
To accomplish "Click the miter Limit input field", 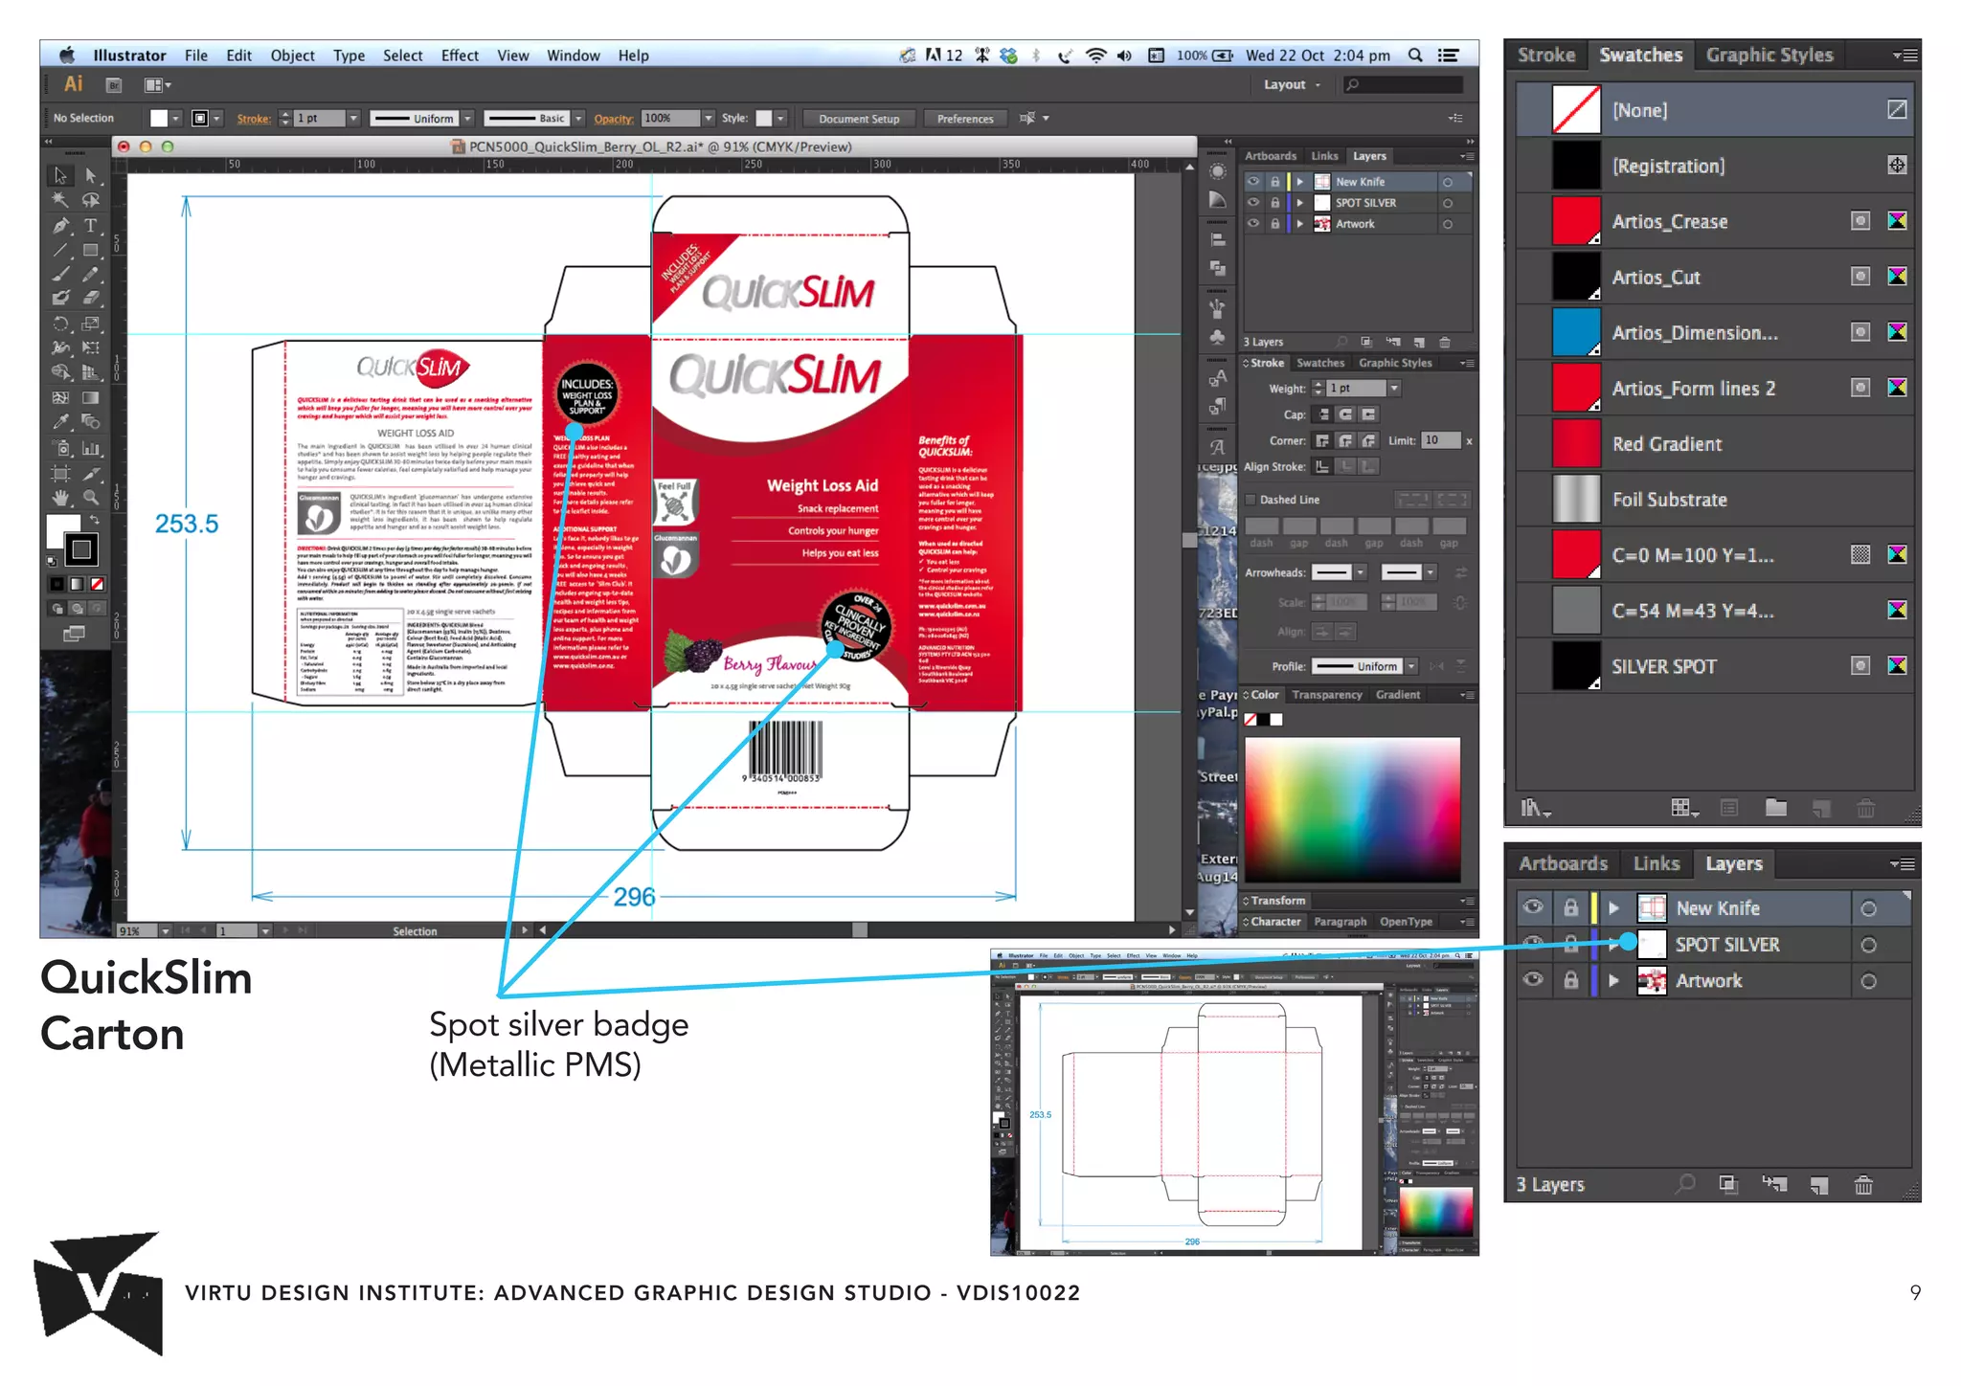I will [1440, 440].
